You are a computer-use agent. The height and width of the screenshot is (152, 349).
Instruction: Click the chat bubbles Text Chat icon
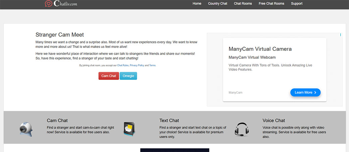click(129, 128)
